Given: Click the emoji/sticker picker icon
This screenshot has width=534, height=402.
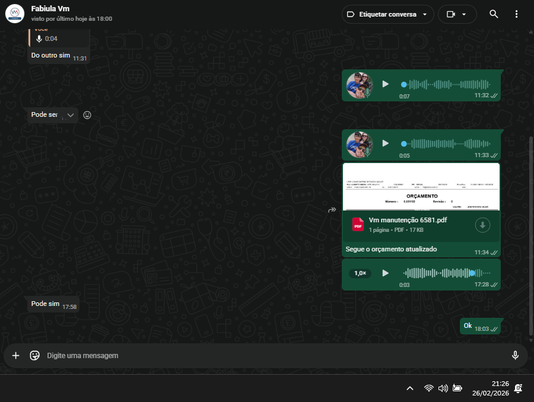Looking at the screenshot, I should tap(35, 355).
